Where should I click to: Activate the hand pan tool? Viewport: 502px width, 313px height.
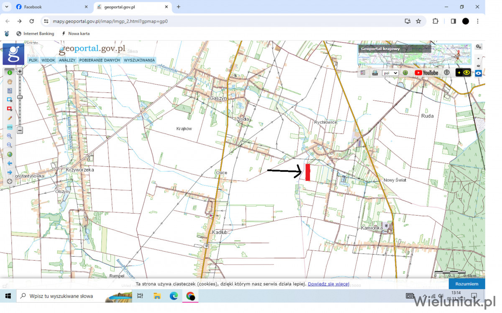tap(10, 81)
